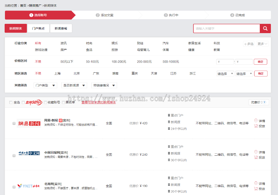Click the cart icon in the 北青网 row

(256, 188)
